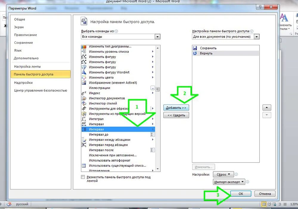Click the info icon beside Настройка панели быстрого доступа label
This screenshot has height=209, width=298.
pos(252,31)
